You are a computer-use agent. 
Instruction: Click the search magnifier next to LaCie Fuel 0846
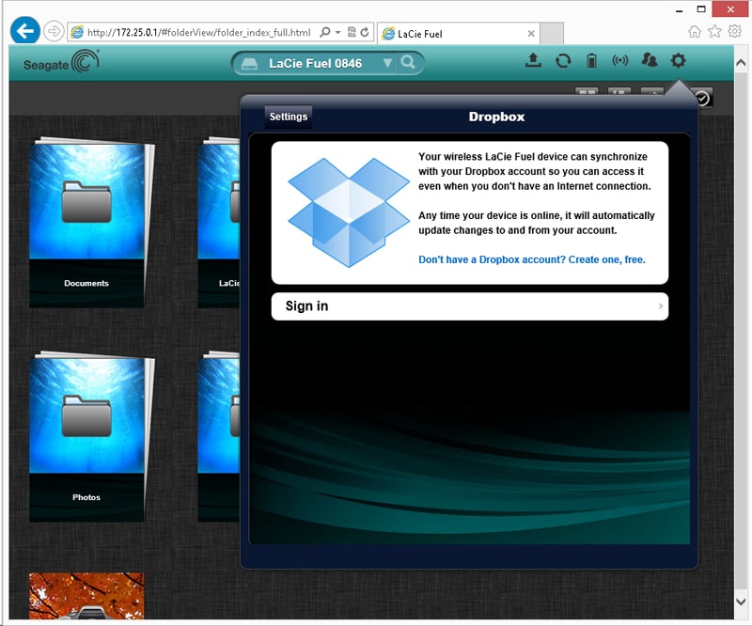408,62
